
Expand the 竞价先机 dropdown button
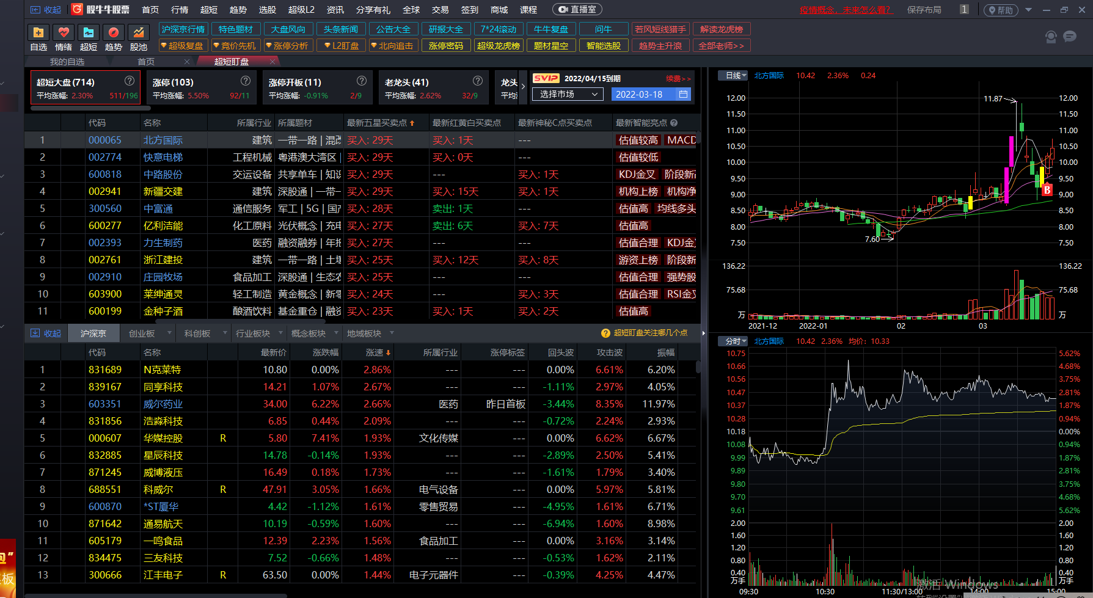tap(235, 46)
